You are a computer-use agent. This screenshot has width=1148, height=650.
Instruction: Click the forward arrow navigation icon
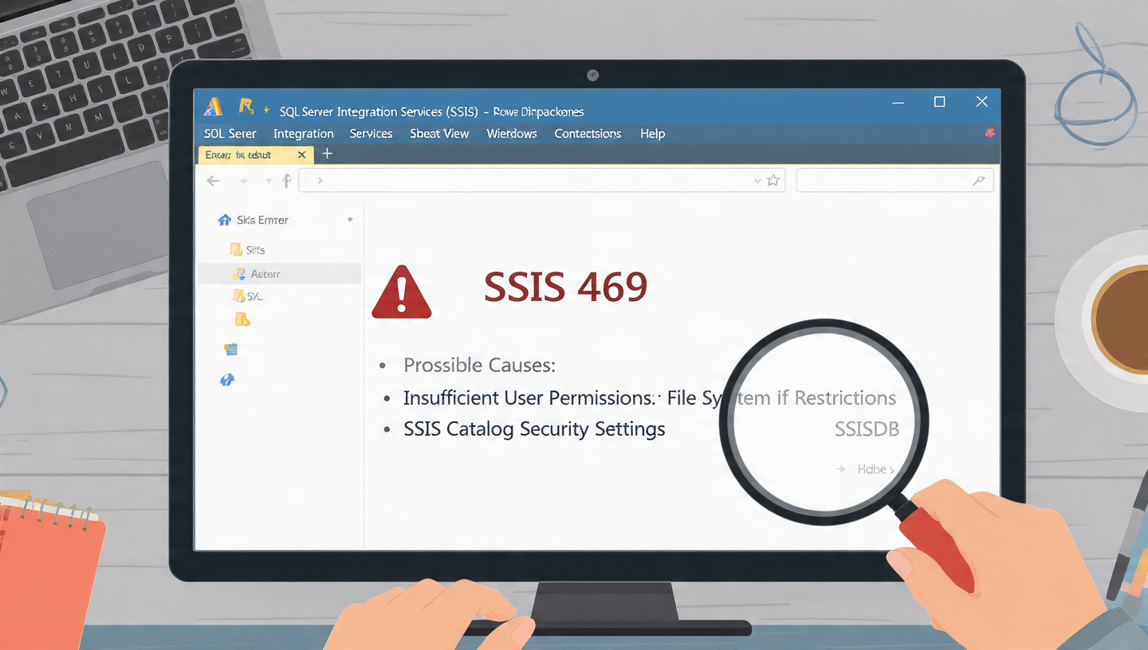[243, 181]
